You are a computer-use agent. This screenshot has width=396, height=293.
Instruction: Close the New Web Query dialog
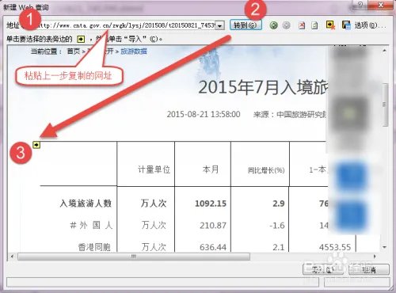click(381, 5)
